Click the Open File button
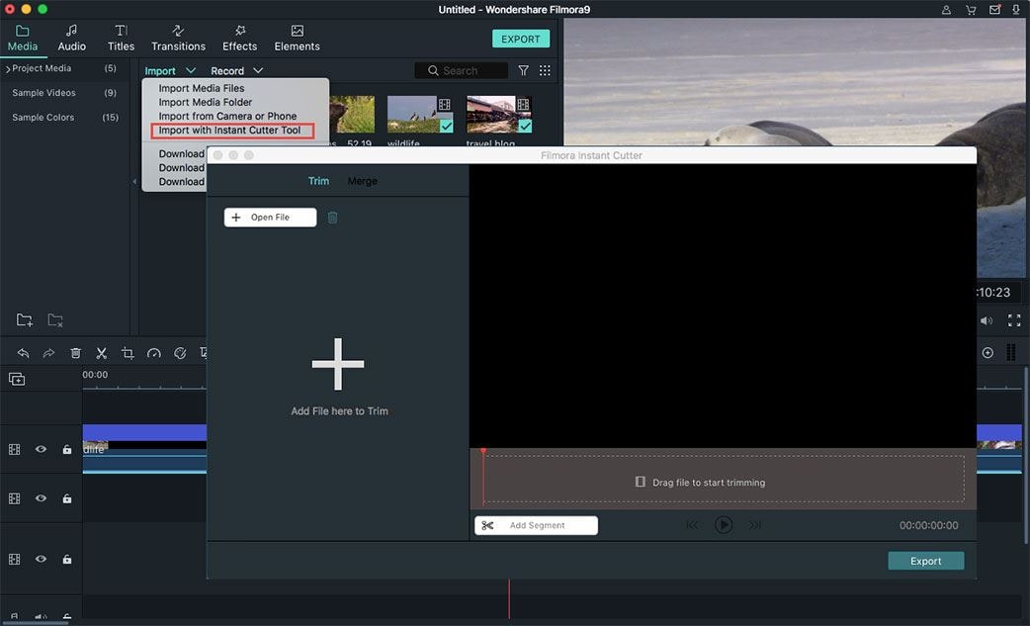The width and height of the screenshot is (1030, 626). [270, 218]
